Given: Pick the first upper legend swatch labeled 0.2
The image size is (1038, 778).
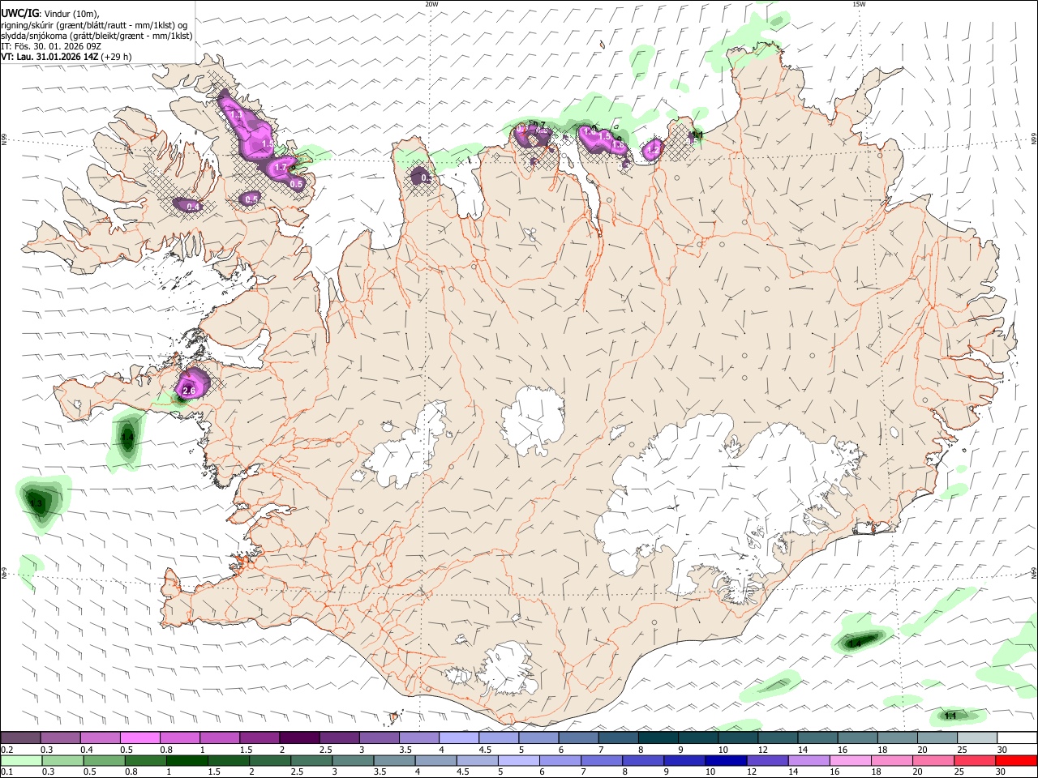Looking at the screenshot, I should click(20, 737).
